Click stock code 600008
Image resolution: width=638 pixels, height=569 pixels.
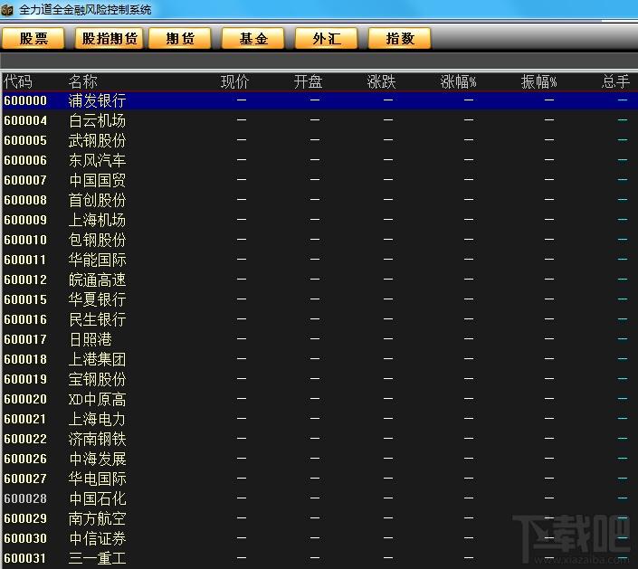click(25, 200)
